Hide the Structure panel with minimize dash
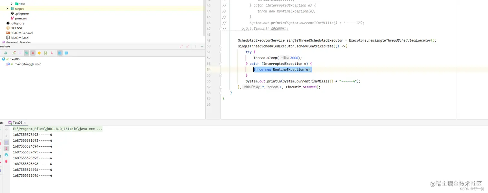This screenshot has width=488, height=193. [202, 46]
